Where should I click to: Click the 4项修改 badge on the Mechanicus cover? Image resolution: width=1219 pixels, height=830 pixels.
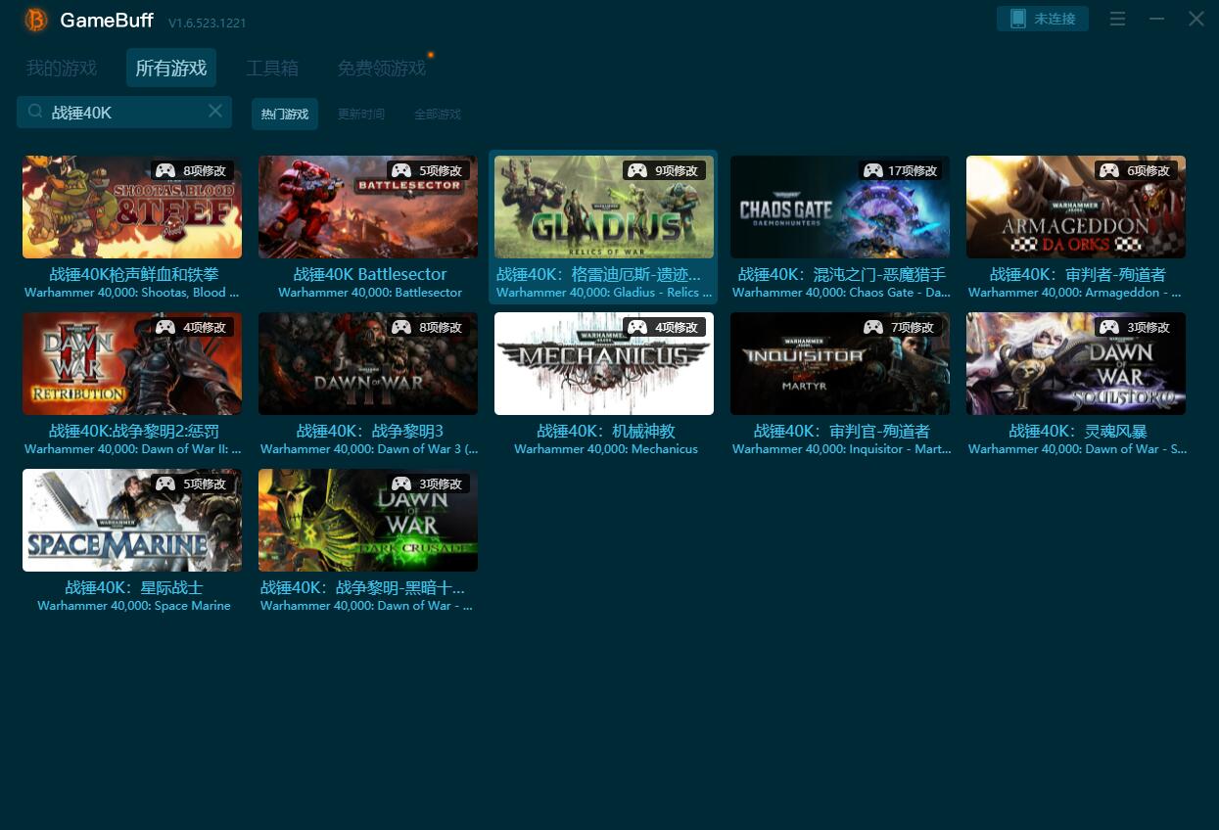[664, 327]
